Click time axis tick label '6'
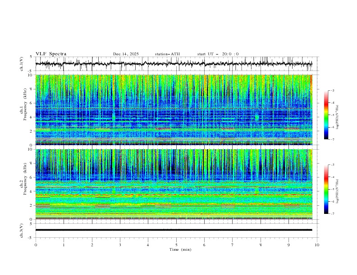Image resolution: width=357 pixels, height=275 pixels. coord(205,245)
